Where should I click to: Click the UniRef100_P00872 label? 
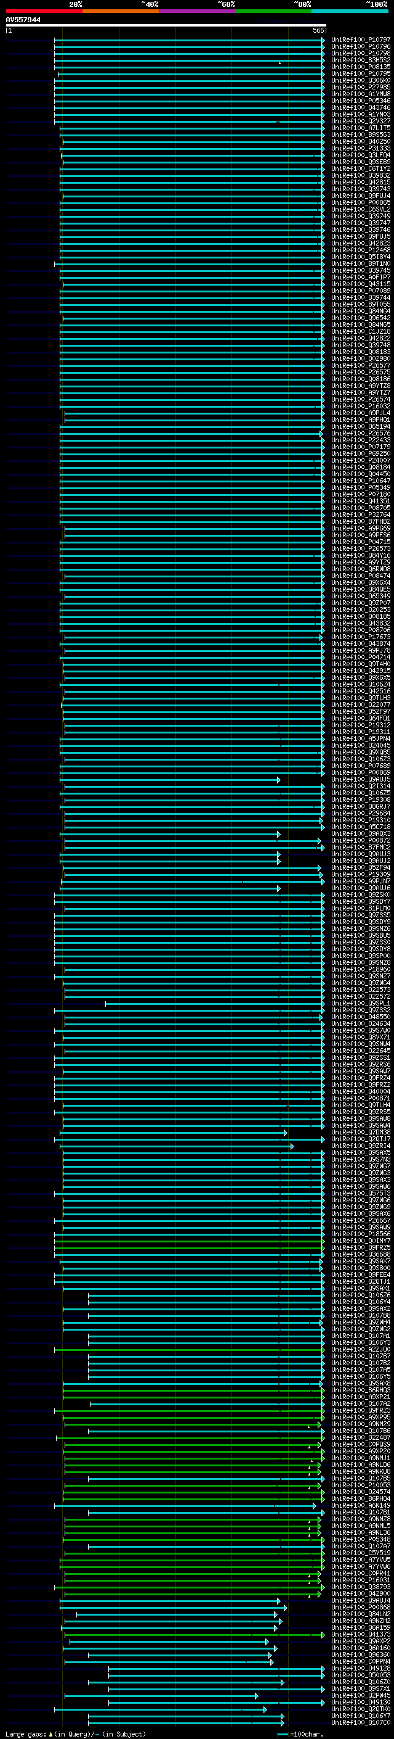(361, 840)
